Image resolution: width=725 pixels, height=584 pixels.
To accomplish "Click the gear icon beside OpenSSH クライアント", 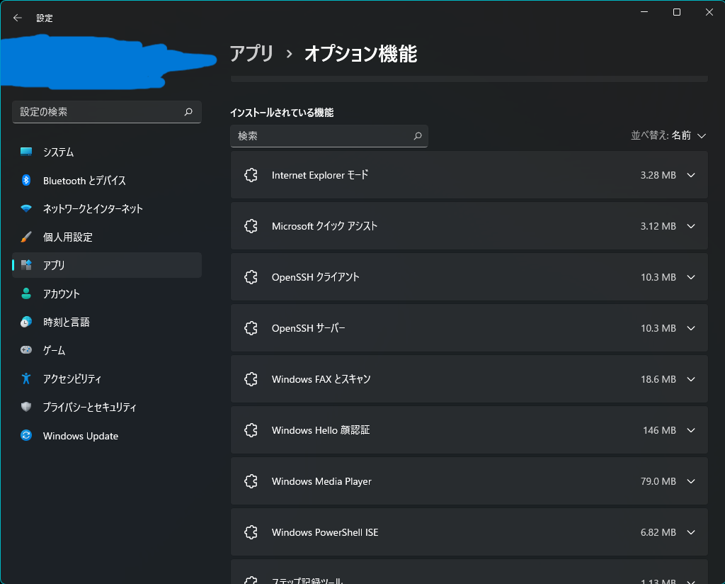I will click(x=251, y=276).
